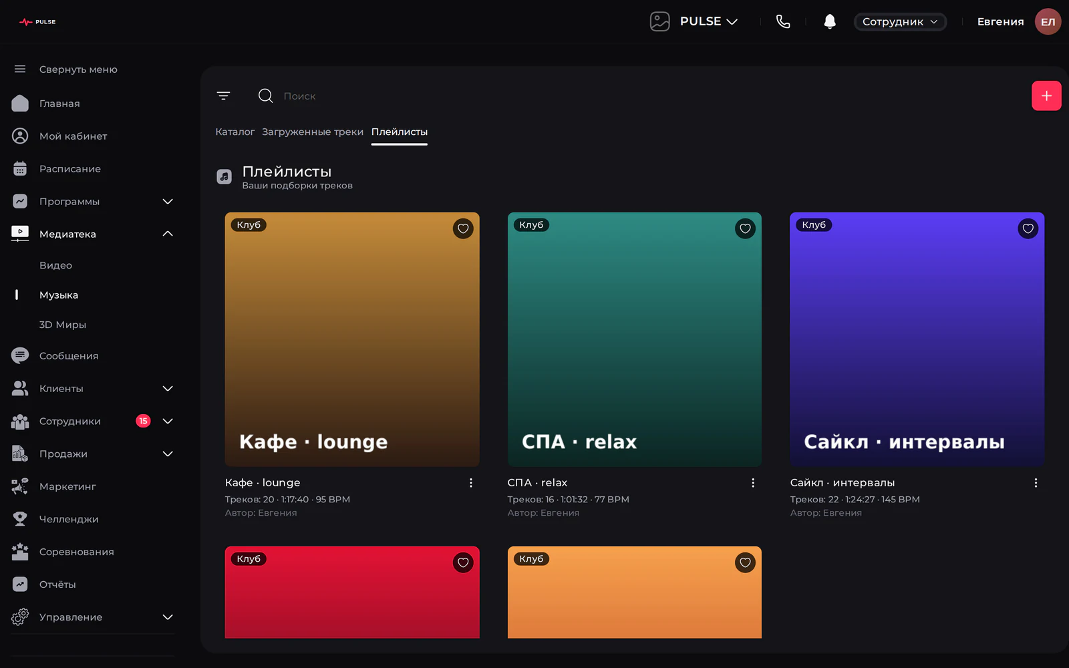Select the Плейлисты tab

400,132
